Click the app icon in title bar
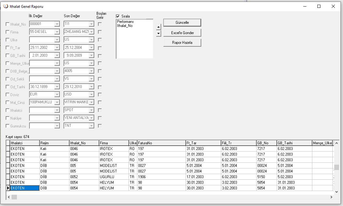Image resolution: width=343 pixels, height=206 pixels. (5, 6)
